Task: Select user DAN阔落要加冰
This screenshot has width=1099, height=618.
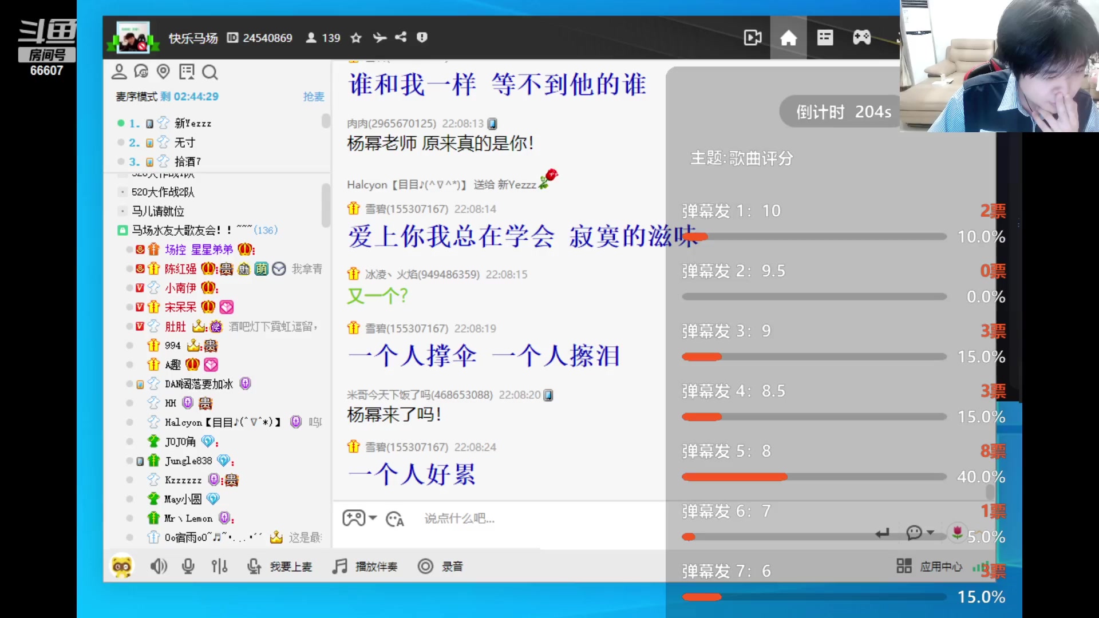Action: coord(199,384)
